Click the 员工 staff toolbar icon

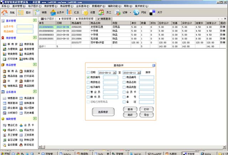tap(102, 13)
